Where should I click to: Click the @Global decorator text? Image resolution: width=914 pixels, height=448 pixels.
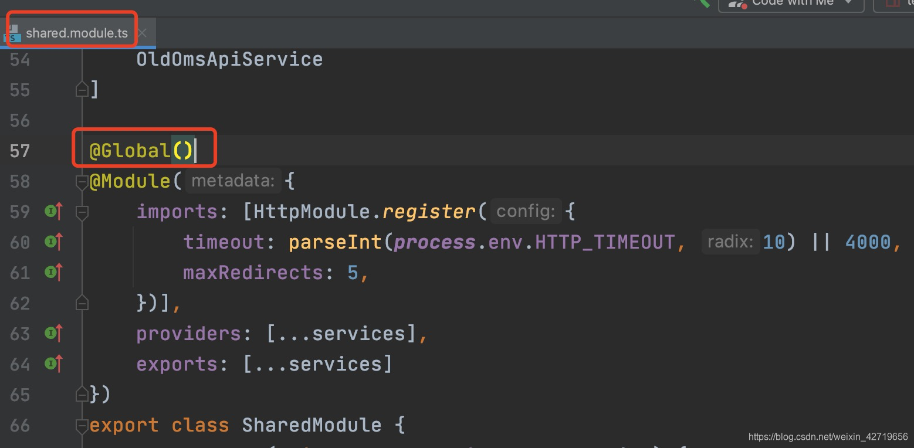(130, 151)
